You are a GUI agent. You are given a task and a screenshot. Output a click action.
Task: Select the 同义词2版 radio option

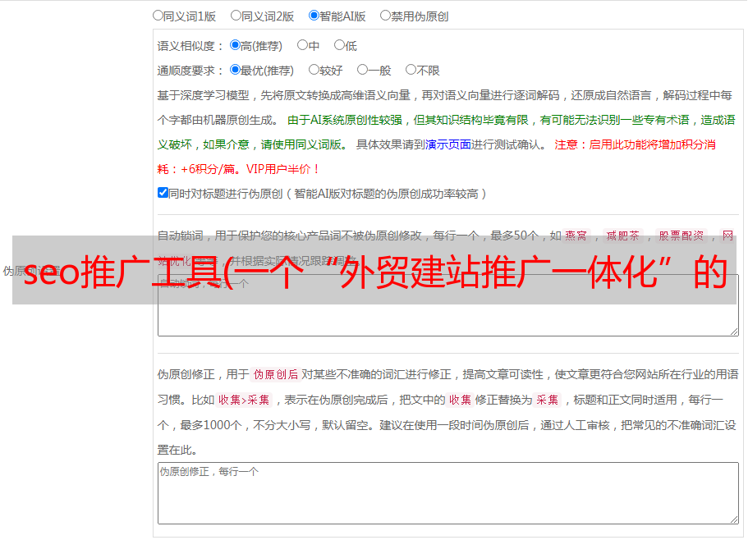point(236,16)
